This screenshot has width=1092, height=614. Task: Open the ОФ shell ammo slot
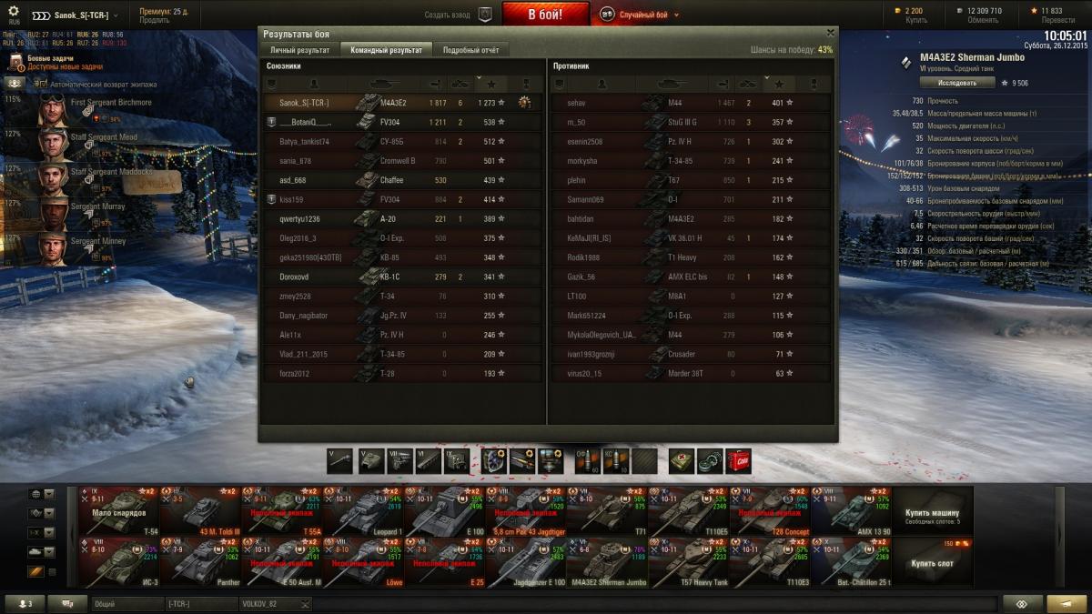[587, 461]
